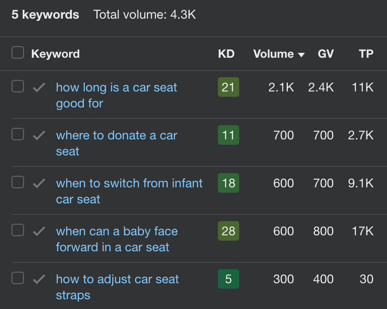Click the checkmark icon beside 'when to switch from infant car seat'

click(39, 183)
